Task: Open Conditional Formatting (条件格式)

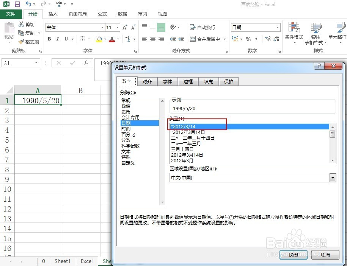Action: pos(294,33)
